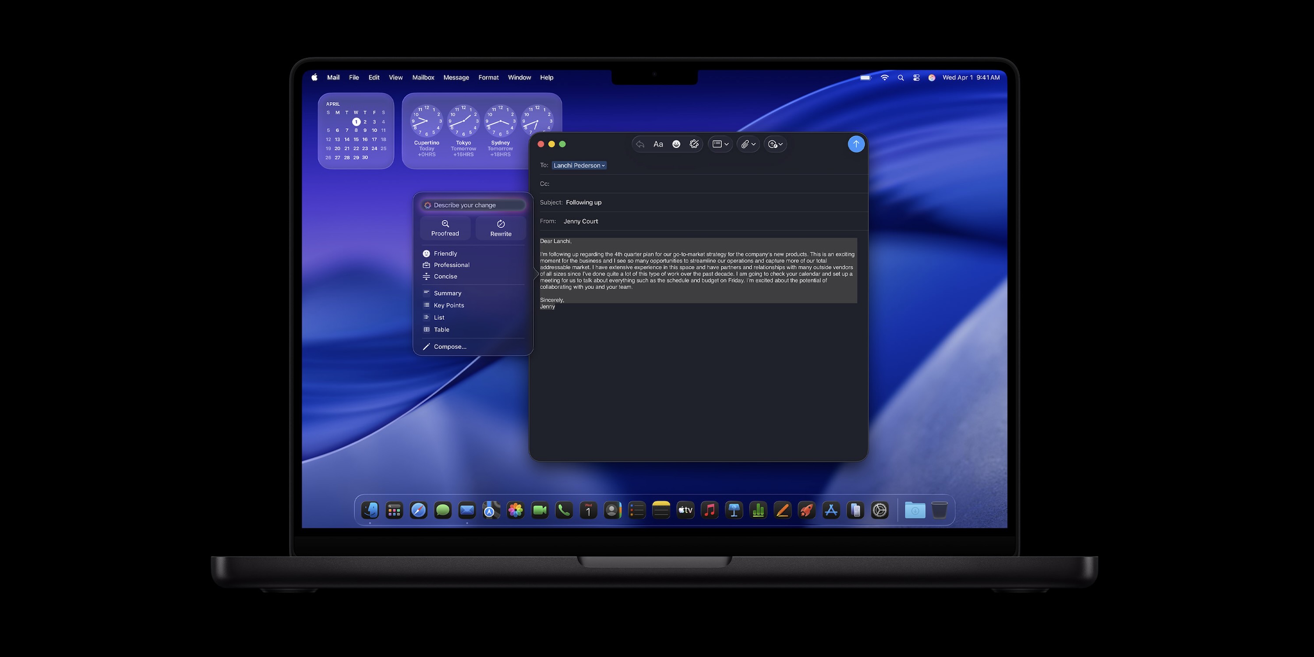
Task: Open the emoji picker in the compose toolbar
Action: tap(676, 144)
